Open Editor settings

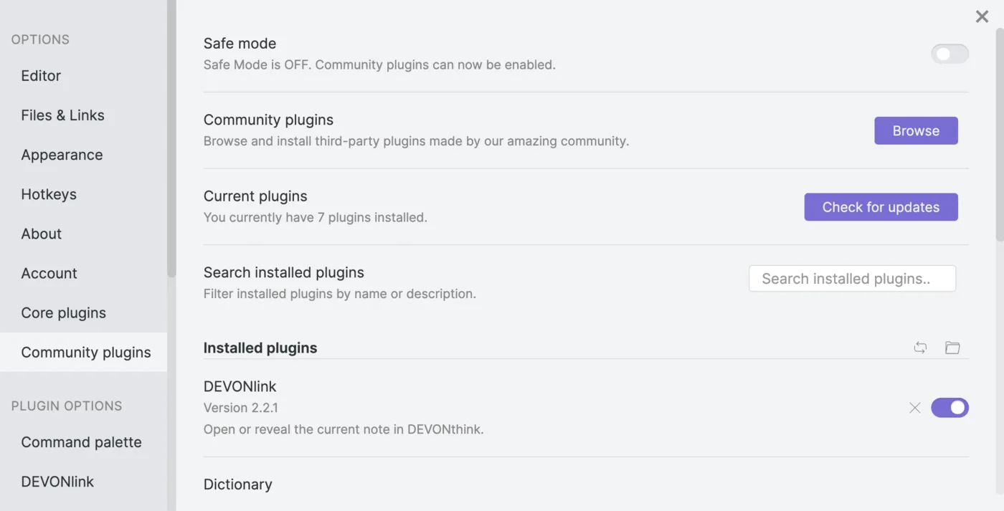point(41,75)
